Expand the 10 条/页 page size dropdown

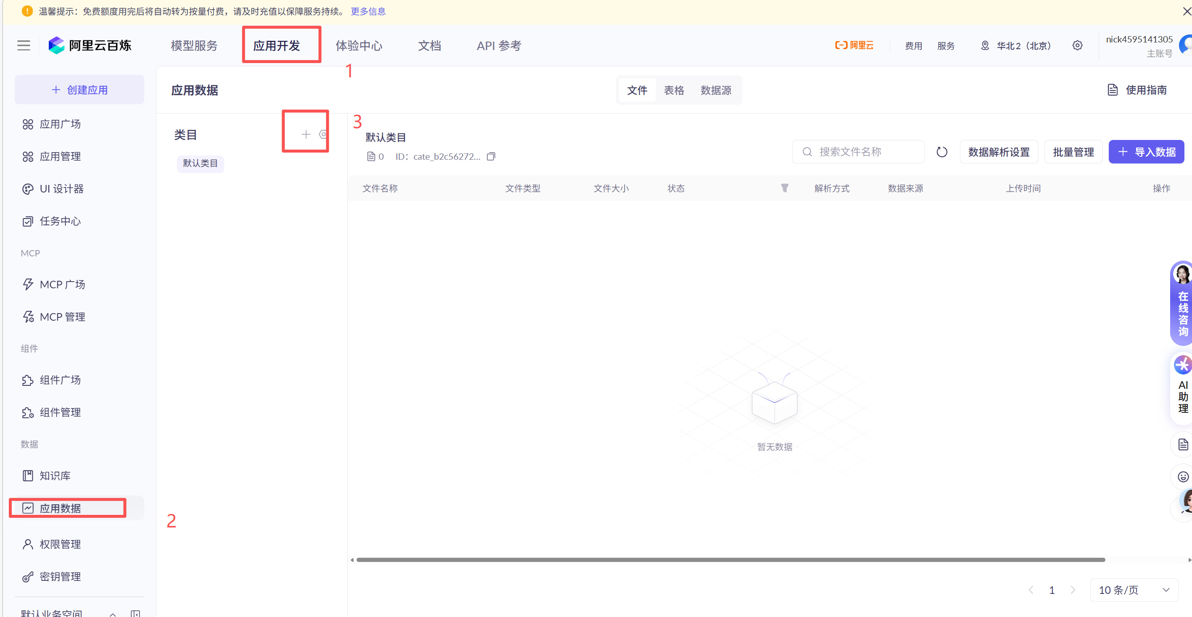pyautogui.click(x=1134, y=590)
